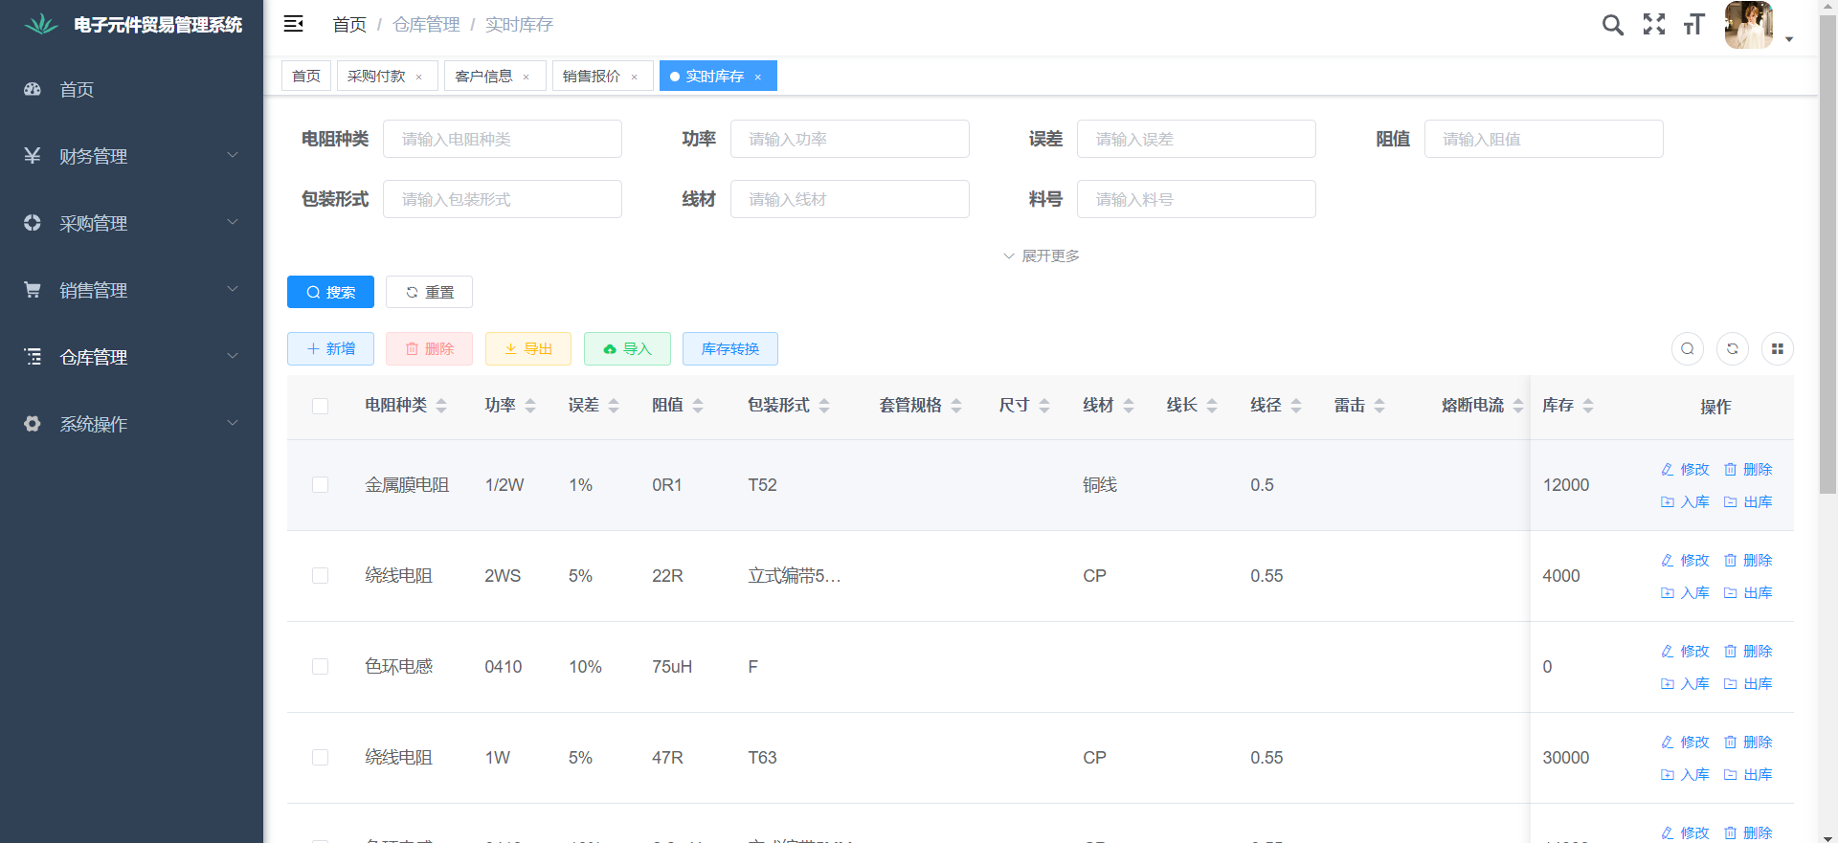
Task: Open column settings grid icon
Action: coord(1778,348)
